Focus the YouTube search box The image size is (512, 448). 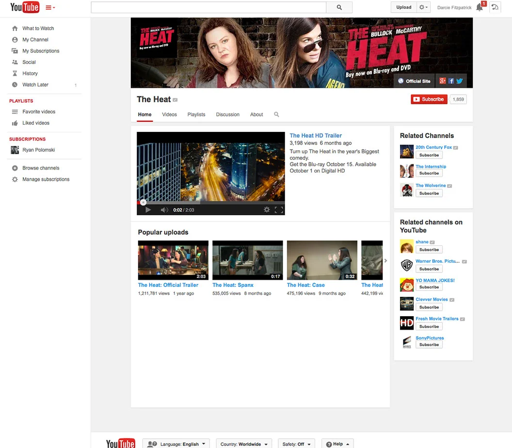[x=208, y=7]
